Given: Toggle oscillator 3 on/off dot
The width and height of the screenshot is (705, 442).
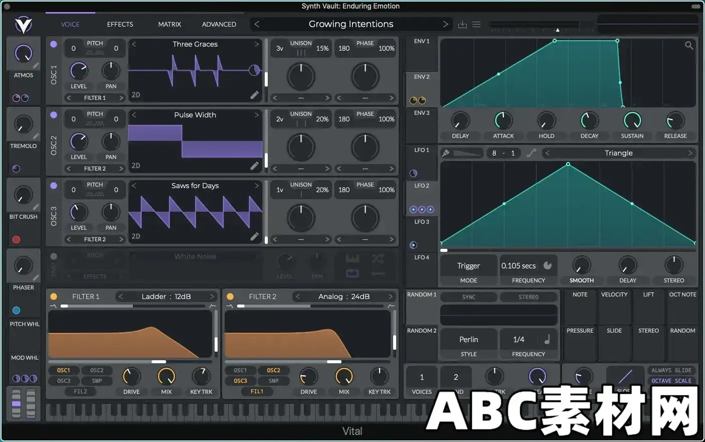Looking at the screenshot, I should point(54,186).
